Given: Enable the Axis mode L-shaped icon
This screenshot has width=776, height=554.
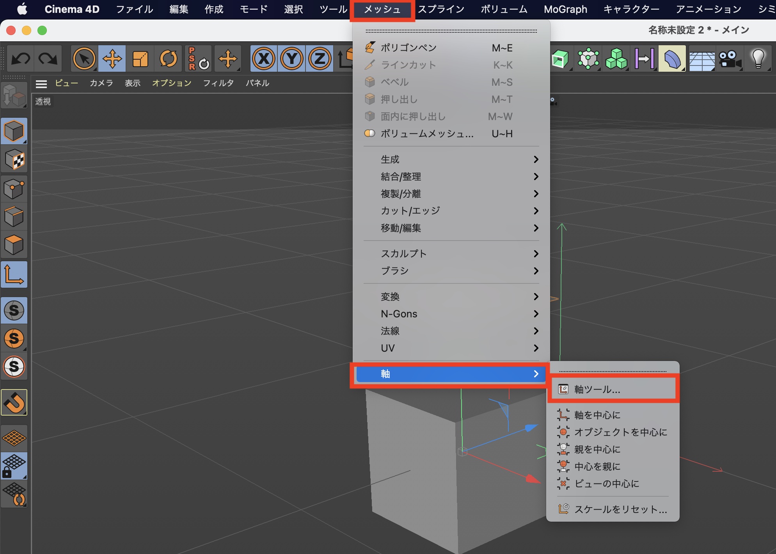Looking at the screenshot, I should point(14,274).
